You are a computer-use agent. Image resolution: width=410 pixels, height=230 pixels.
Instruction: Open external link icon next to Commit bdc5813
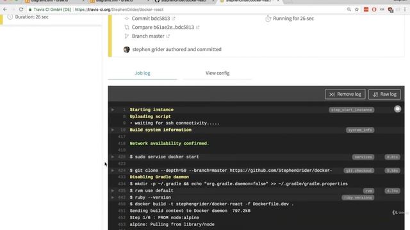pos(174,19)
